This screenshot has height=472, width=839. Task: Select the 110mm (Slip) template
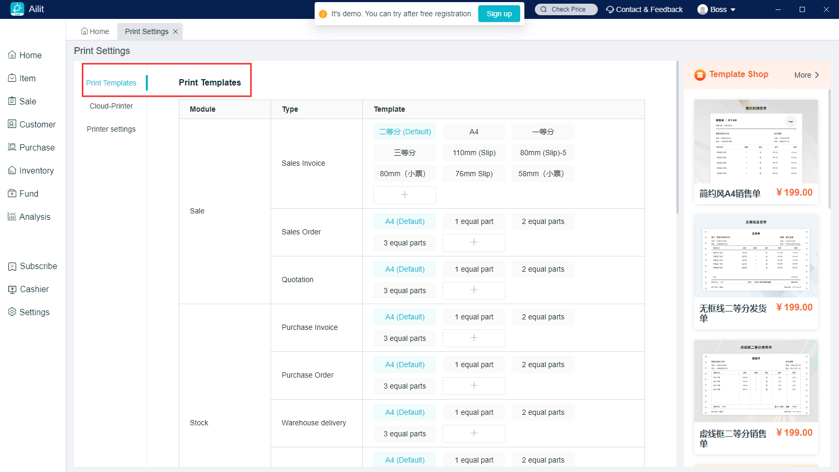point(474,153)
